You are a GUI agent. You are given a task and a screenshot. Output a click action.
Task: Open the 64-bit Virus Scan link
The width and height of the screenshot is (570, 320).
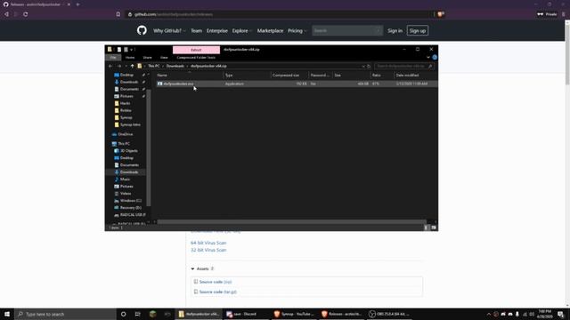coord(208,243)
